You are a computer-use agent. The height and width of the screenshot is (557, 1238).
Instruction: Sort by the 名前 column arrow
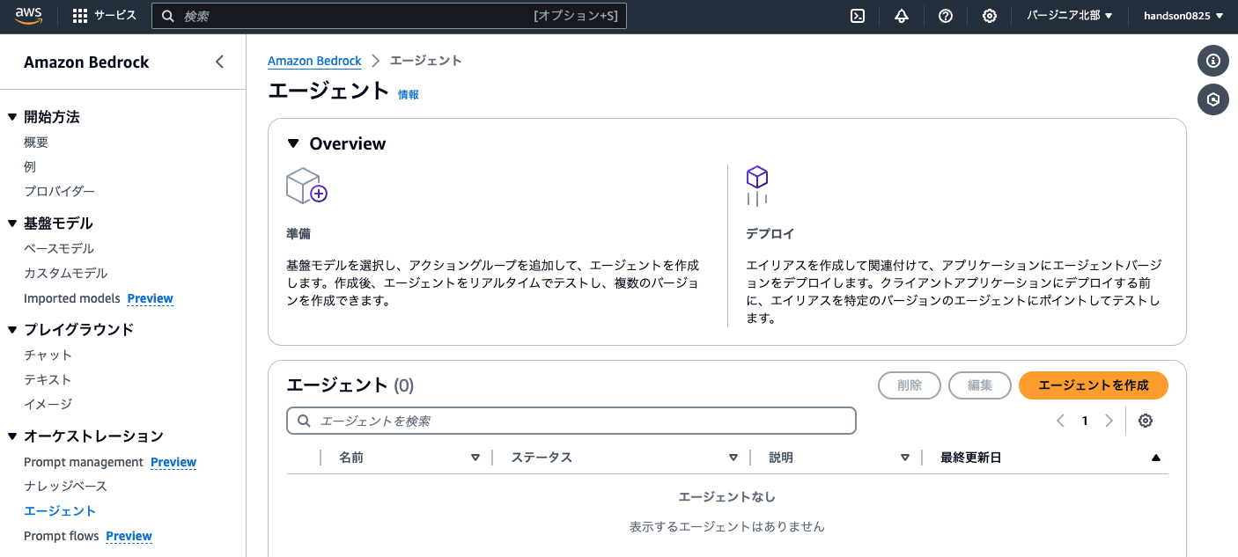475,458
